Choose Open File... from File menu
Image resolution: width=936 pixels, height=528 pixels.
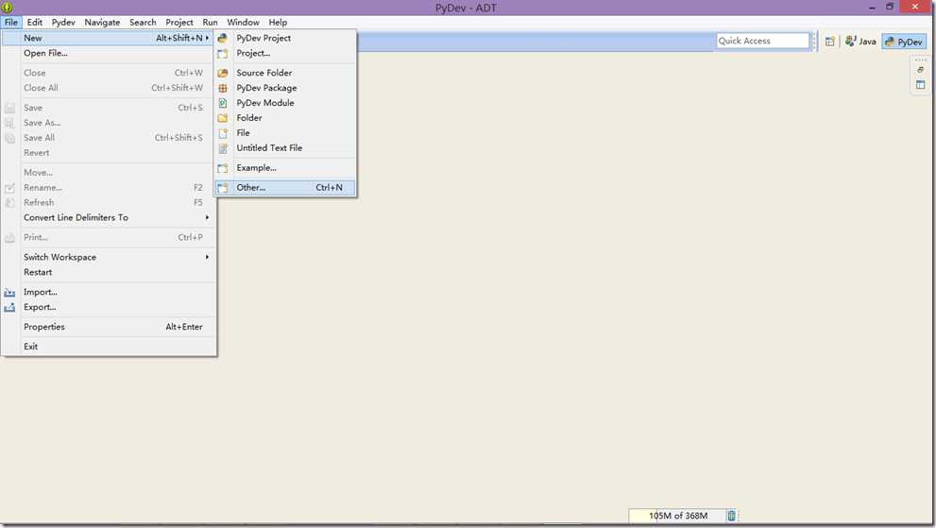[x=108, y=53]
